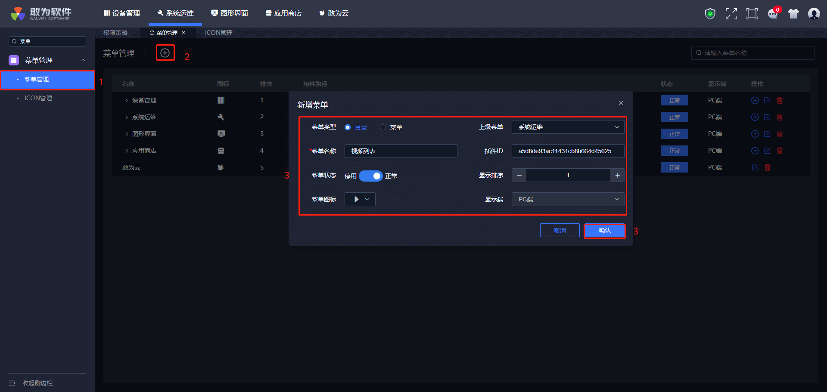Switch to the 设备管理 top menu
This screenshot has width=827, height=392.
pyautogui.click(x=122, y=13)
